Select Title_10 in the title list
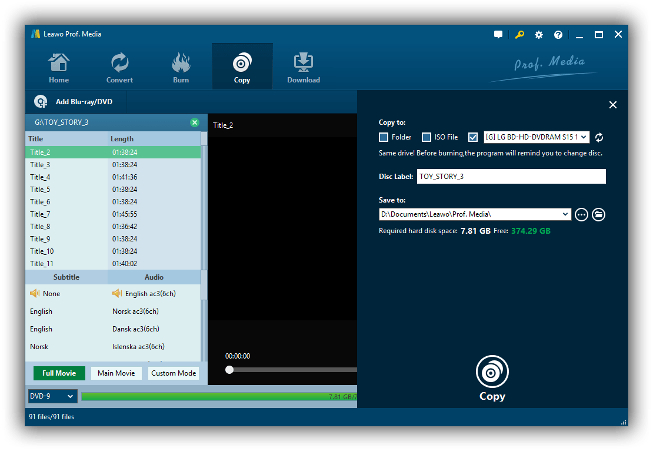 click(113, 251)
